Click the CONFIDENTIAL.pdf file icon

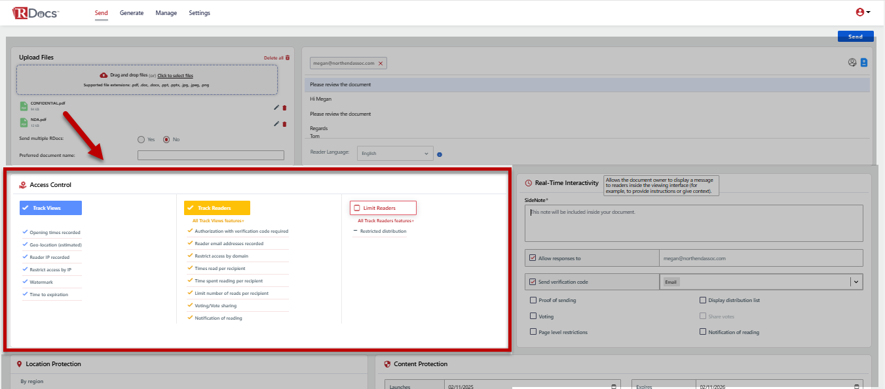(24, 106)
